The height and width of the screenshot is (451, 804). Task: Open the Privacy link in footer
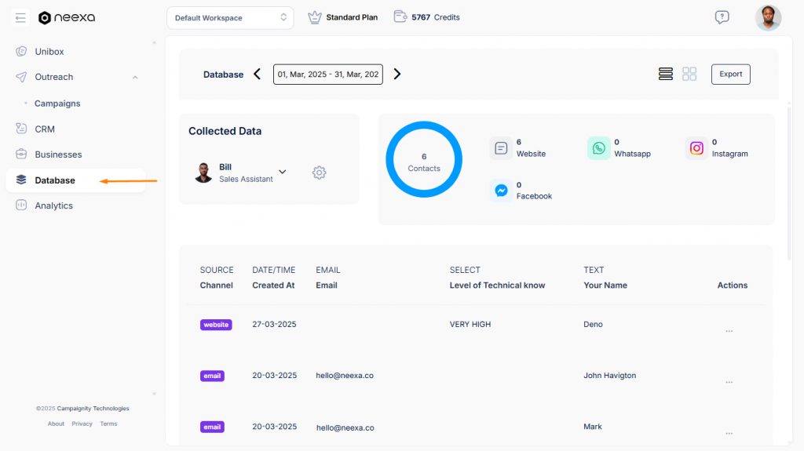(x=82, y=424)
